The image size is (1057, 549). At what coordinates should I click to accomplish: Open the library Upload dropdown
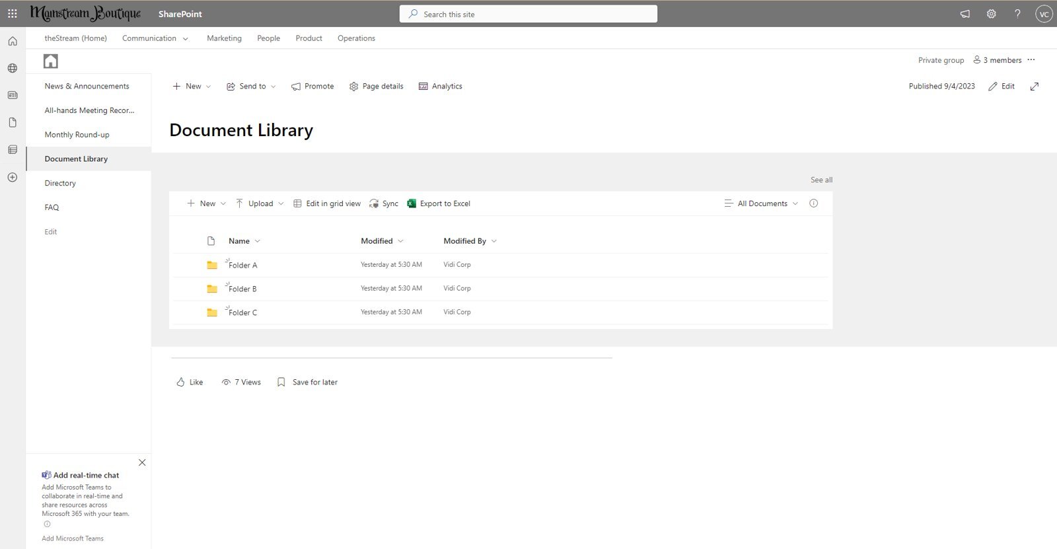click(x=260, y=203)
